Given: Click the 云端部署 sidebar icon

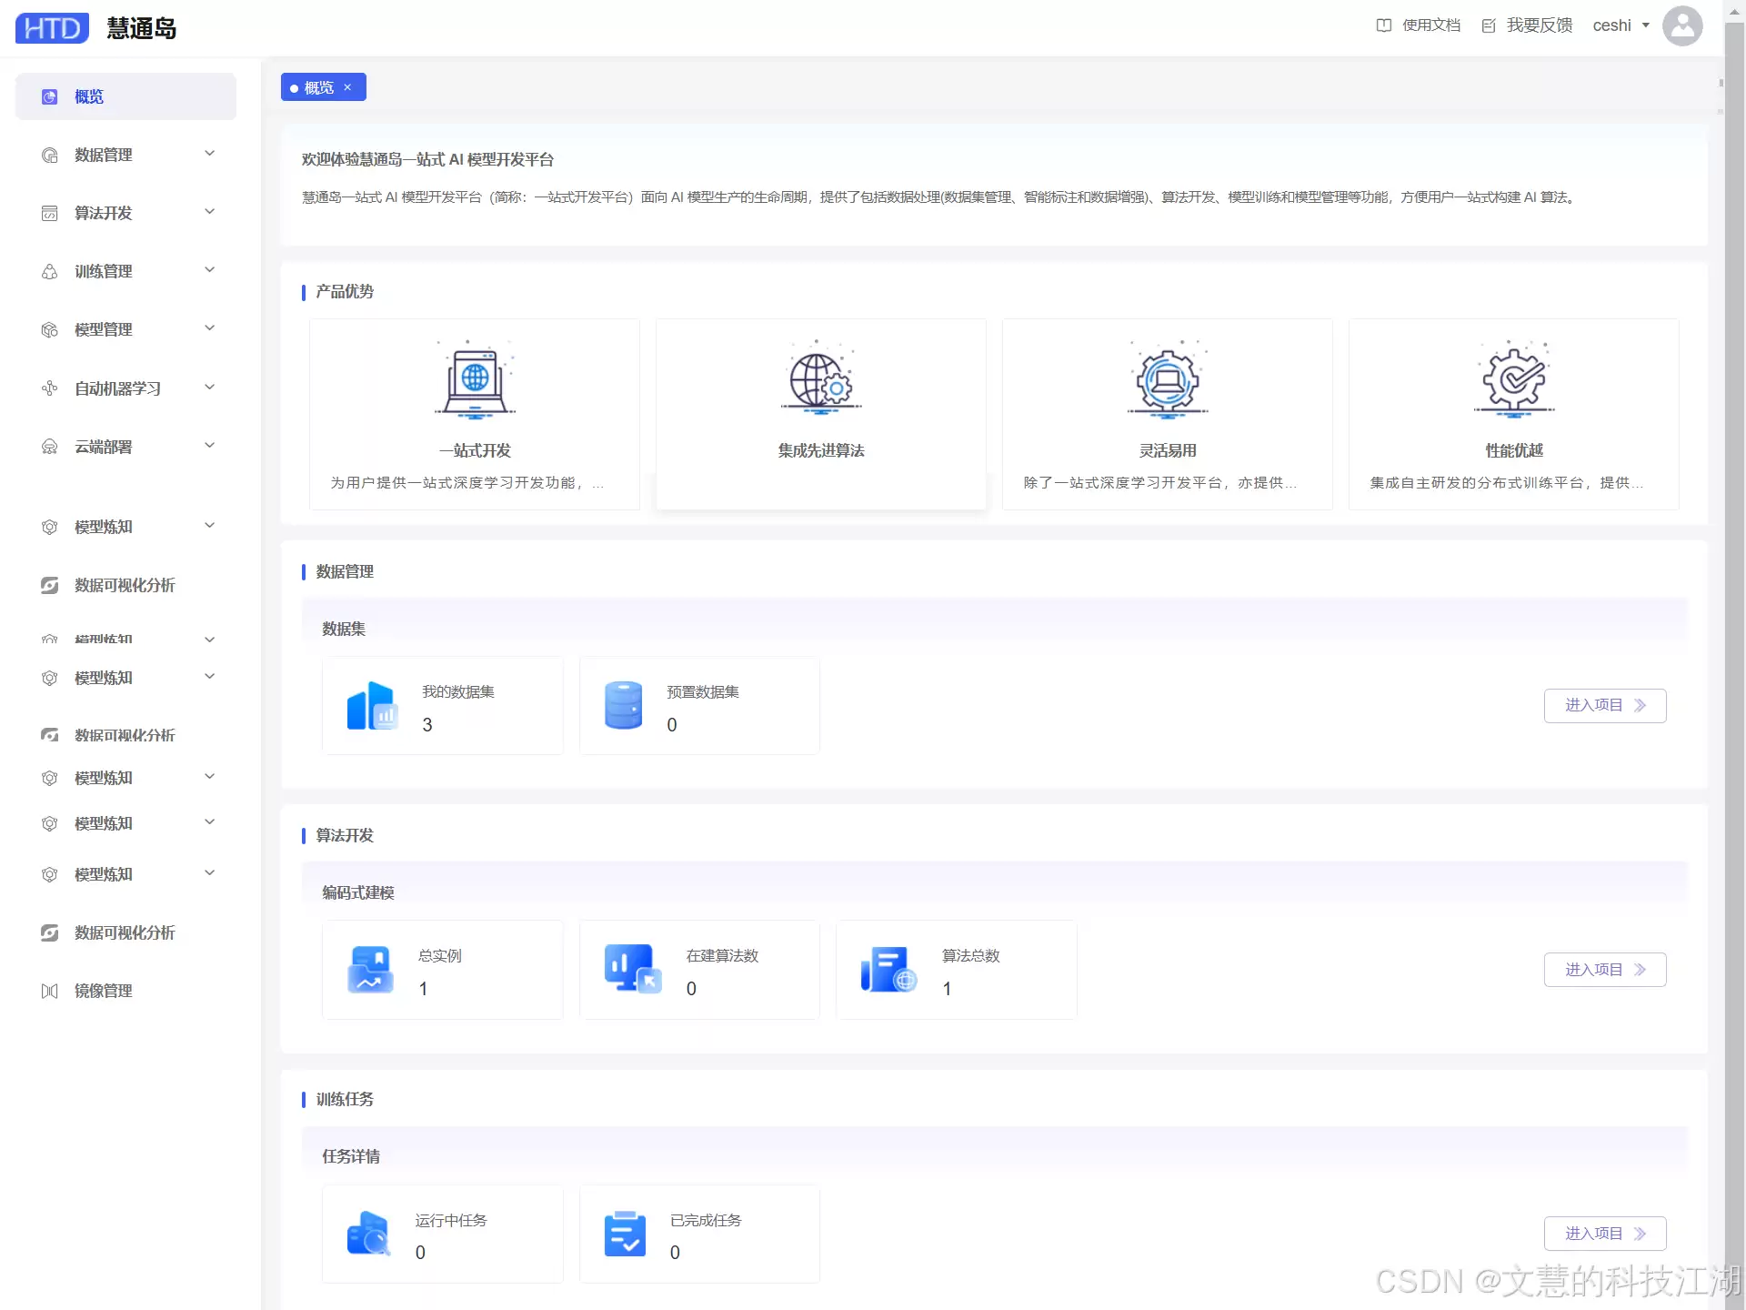Looking at the screenshot, I should [x=50, y=447].
